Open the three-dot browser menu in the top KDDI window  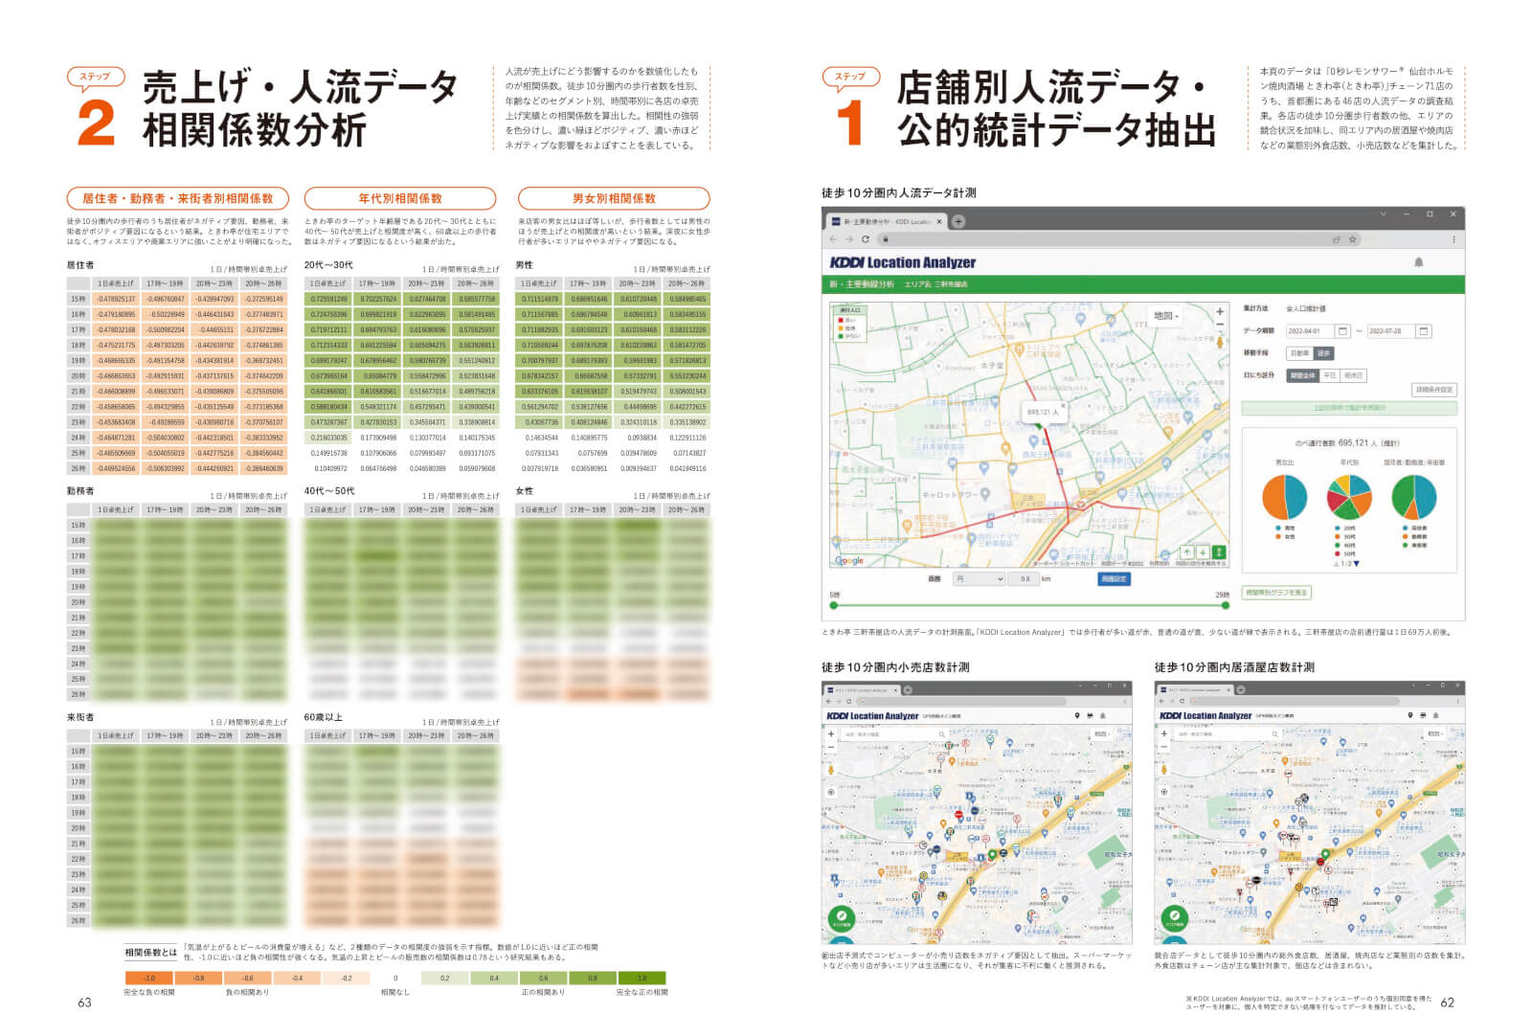click(1453, 239)
